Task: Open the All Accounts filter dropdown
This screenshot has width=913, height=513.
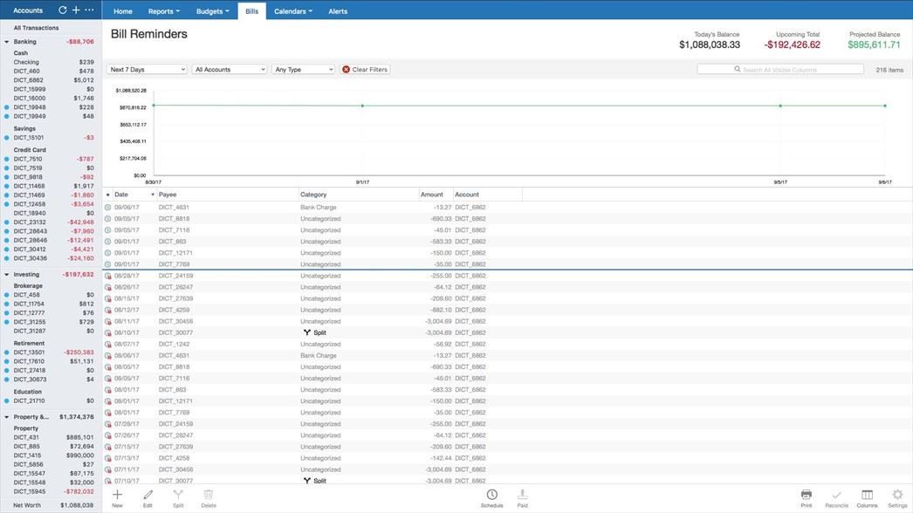Action: pyautogui.click(x=230, y=69)
